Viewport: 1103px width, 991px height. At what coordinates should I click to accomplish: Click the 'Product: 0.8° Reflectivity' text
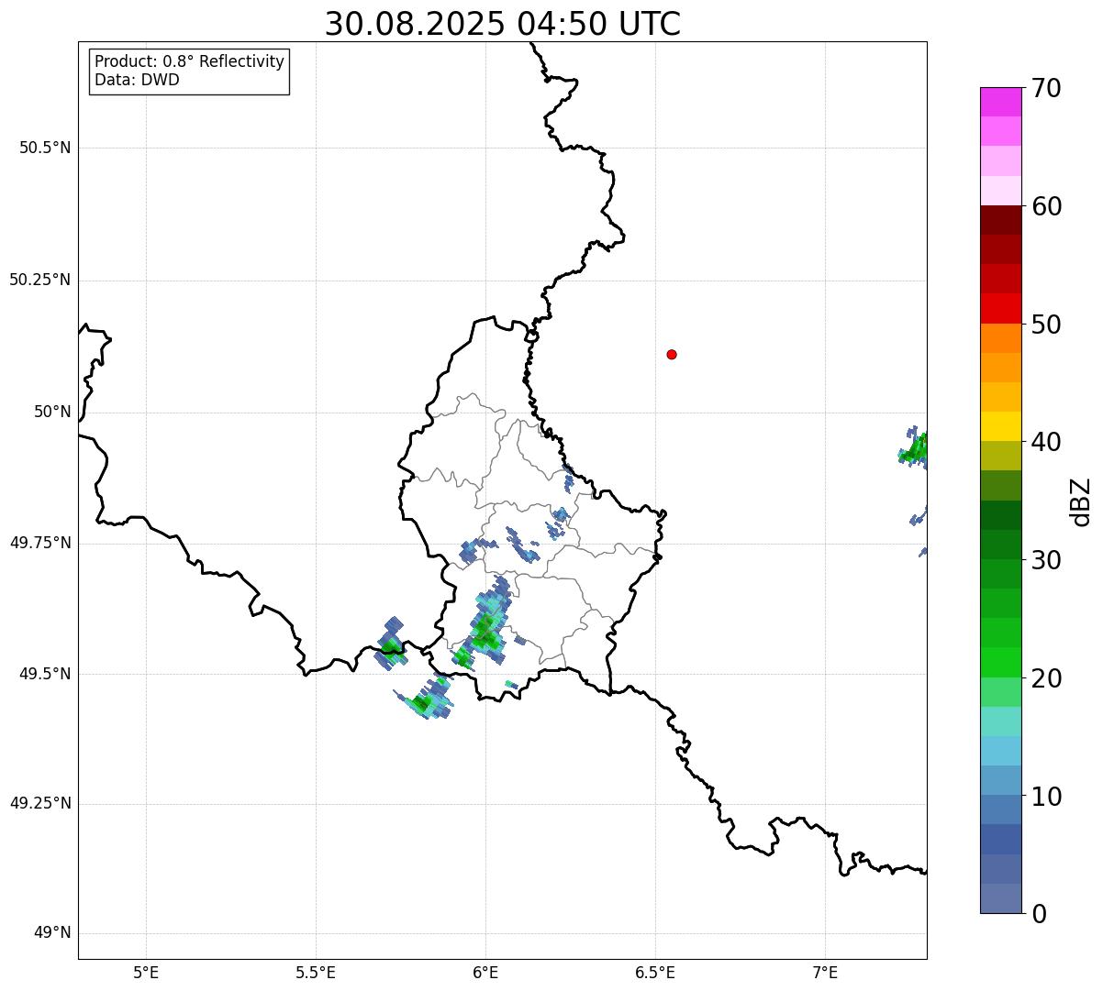click(x=190, y=61)
